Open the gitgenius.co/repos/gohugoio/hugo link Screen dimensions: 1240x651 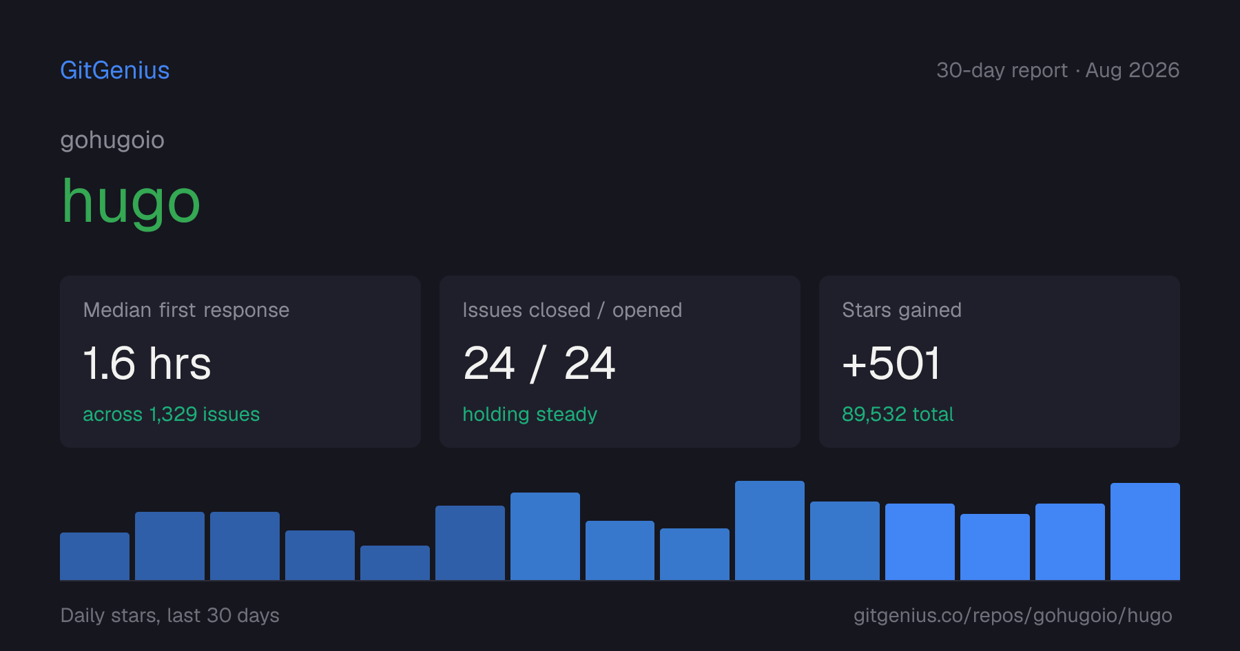click(1013, 615)
